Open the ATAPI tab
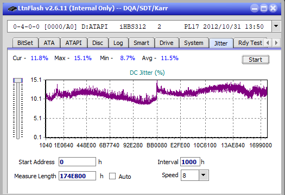285x195 pixels. pos(73,43)
